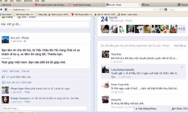Open the Tools menu
This screenshot has height=113, width=188.
37,1
